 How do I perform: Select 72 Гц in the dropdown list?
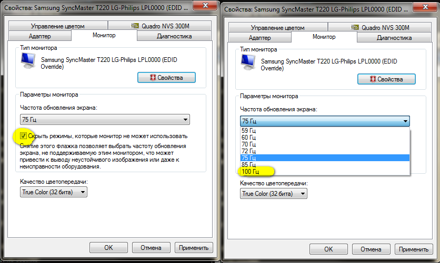click(325, 151)
